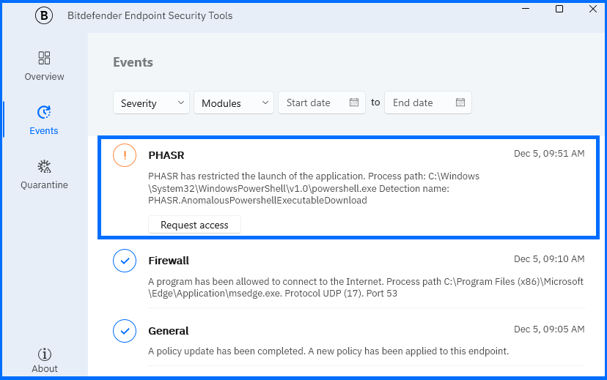This screenshot has height=380, width=607.
Task: Click the General event checkmark icon
Action: point(125,331)
